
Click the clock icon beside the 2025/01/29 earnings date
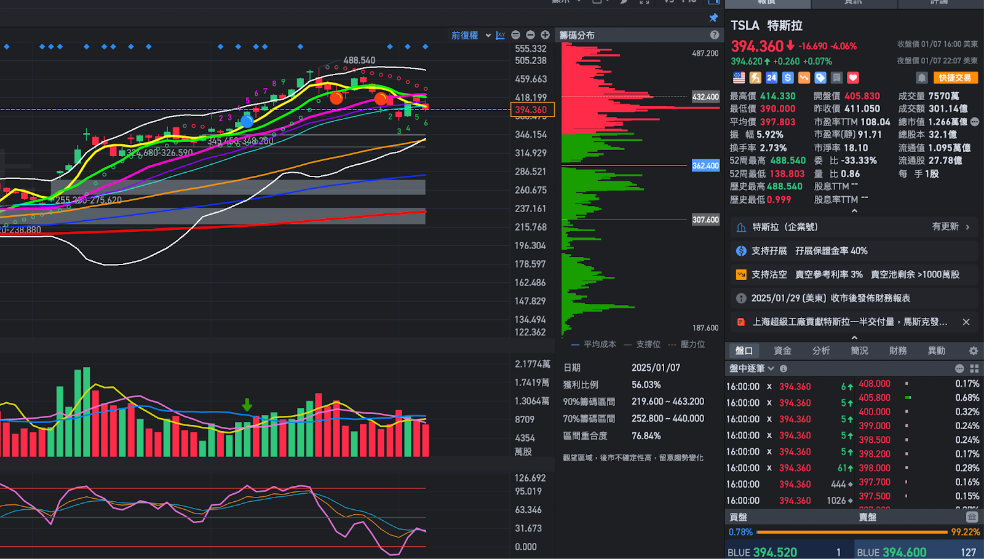point(741,298)
